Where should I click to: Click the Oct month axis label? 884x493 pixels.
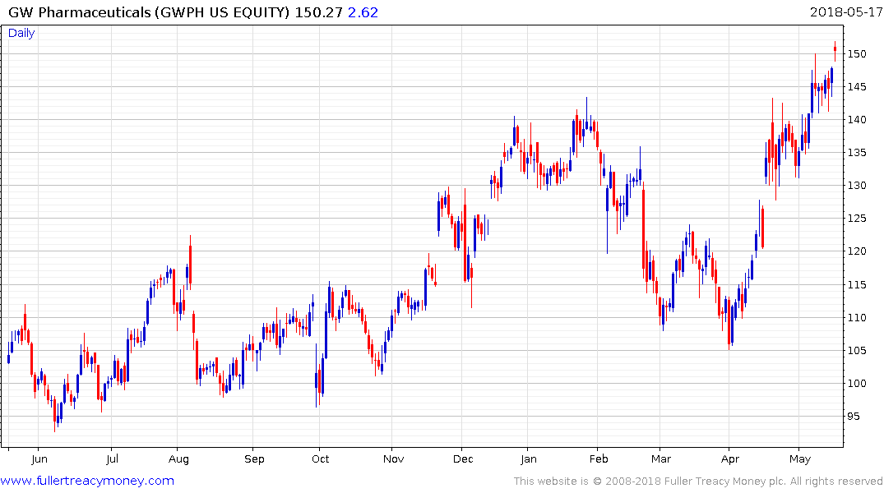tap(320, 458)
